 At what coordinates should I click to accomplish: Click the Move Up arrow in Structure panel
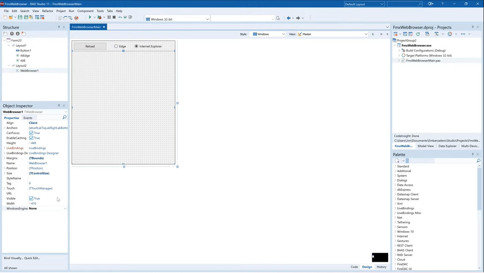coord(12,34)
